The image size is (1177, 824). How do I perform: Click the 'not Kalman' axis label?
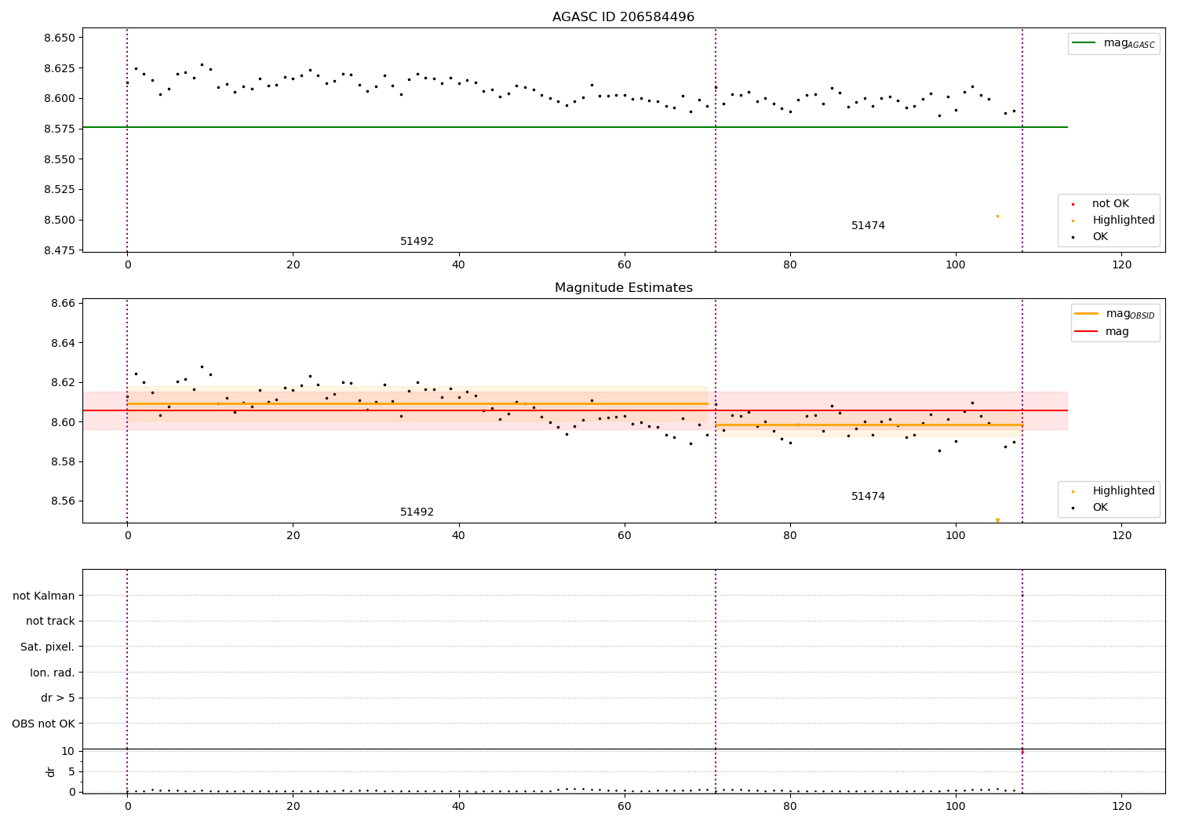44,596
